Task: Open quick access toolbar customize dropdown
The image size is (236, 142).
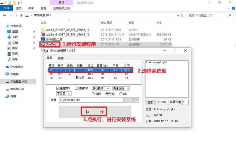Action: [x=19, y=2]
